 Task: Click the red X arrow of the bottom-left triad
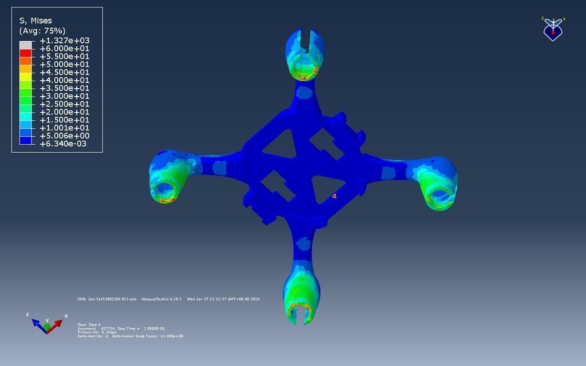[57, 323]
